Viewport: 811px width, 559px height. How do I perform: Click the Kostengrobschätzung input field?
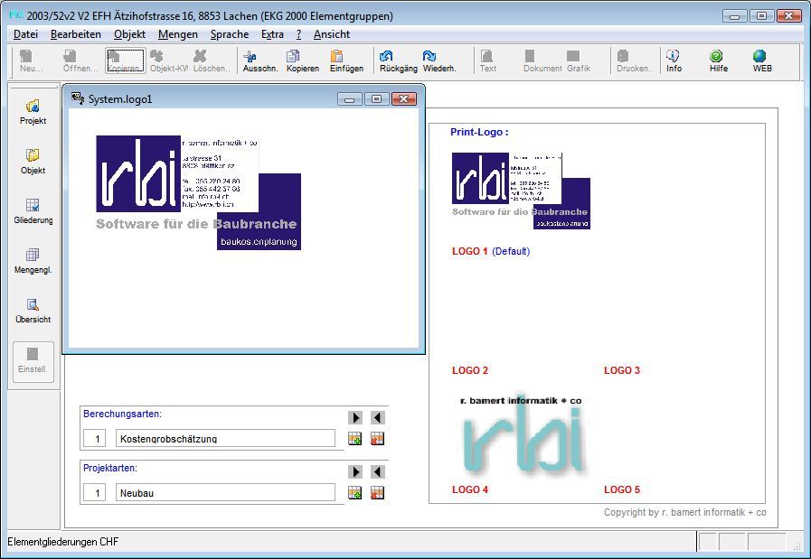(x=225, y=439)
